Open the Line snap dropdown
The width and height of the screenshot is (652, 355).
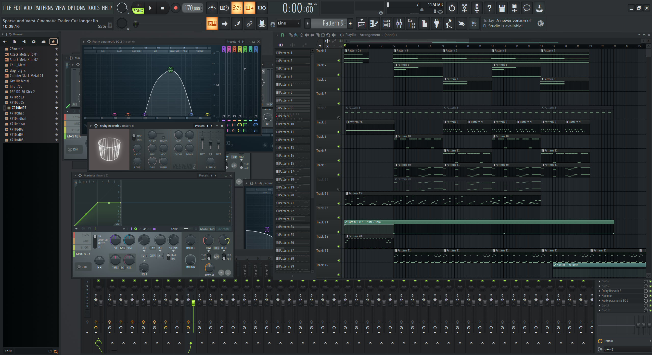tap(288, 23)
